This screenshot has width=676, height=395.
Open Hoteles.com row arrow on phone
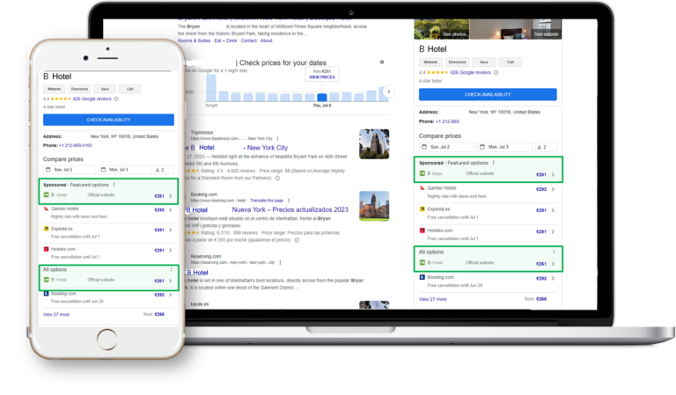click(x=171, y=250)
